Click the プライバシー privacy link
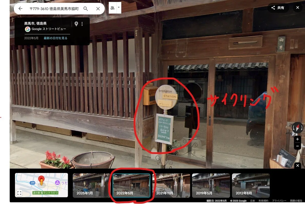Screen dimensions: 305x204 point(279,201)
